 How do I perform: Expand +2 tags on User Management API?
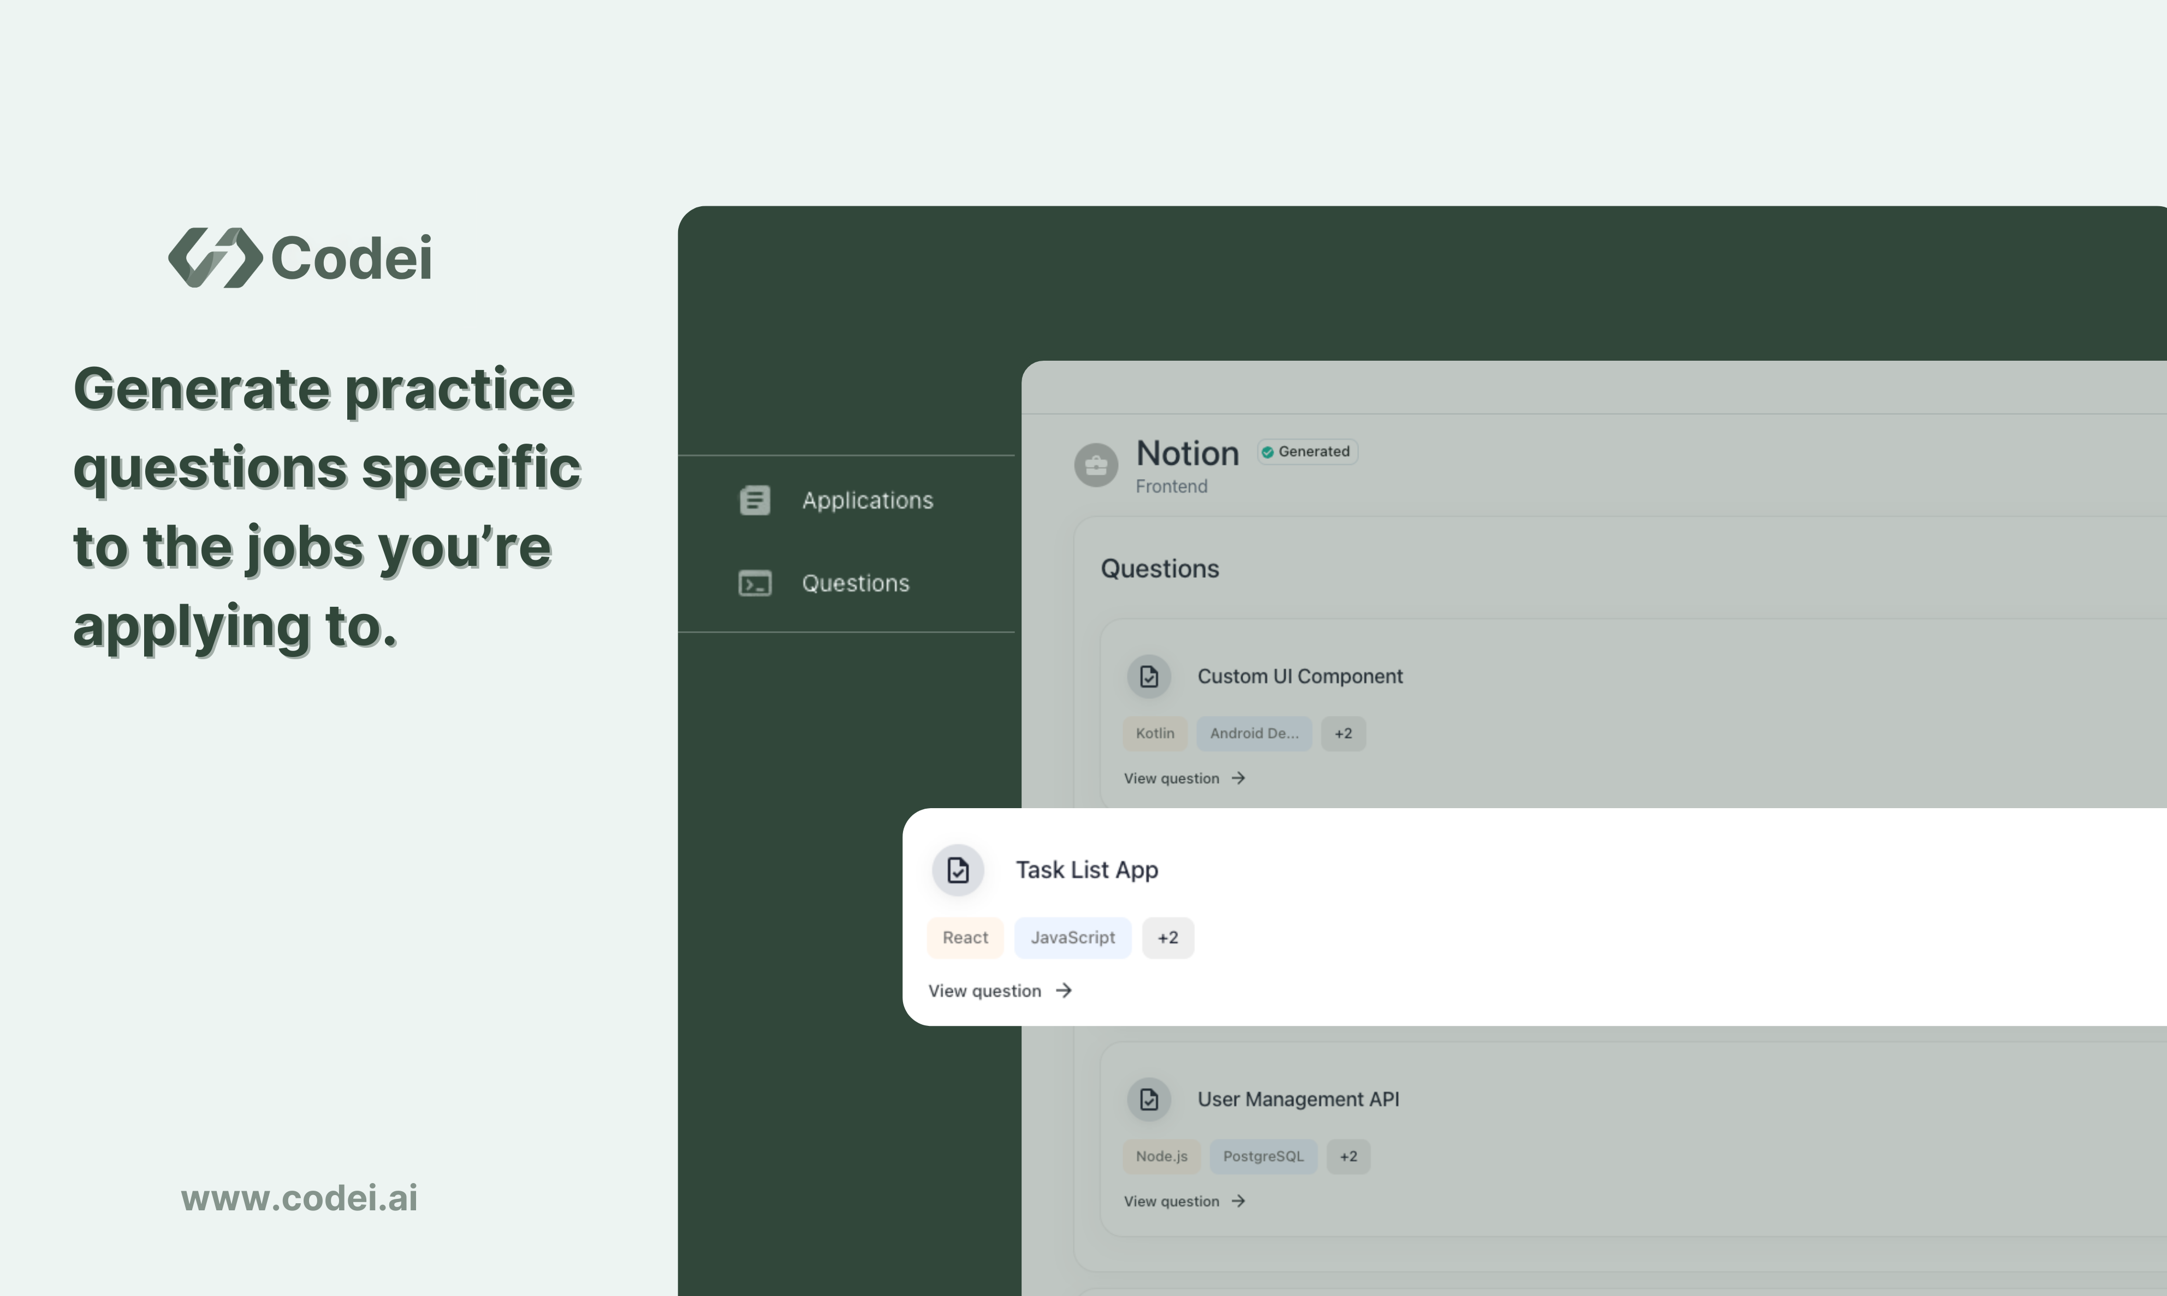(x=1348, y=1156)
